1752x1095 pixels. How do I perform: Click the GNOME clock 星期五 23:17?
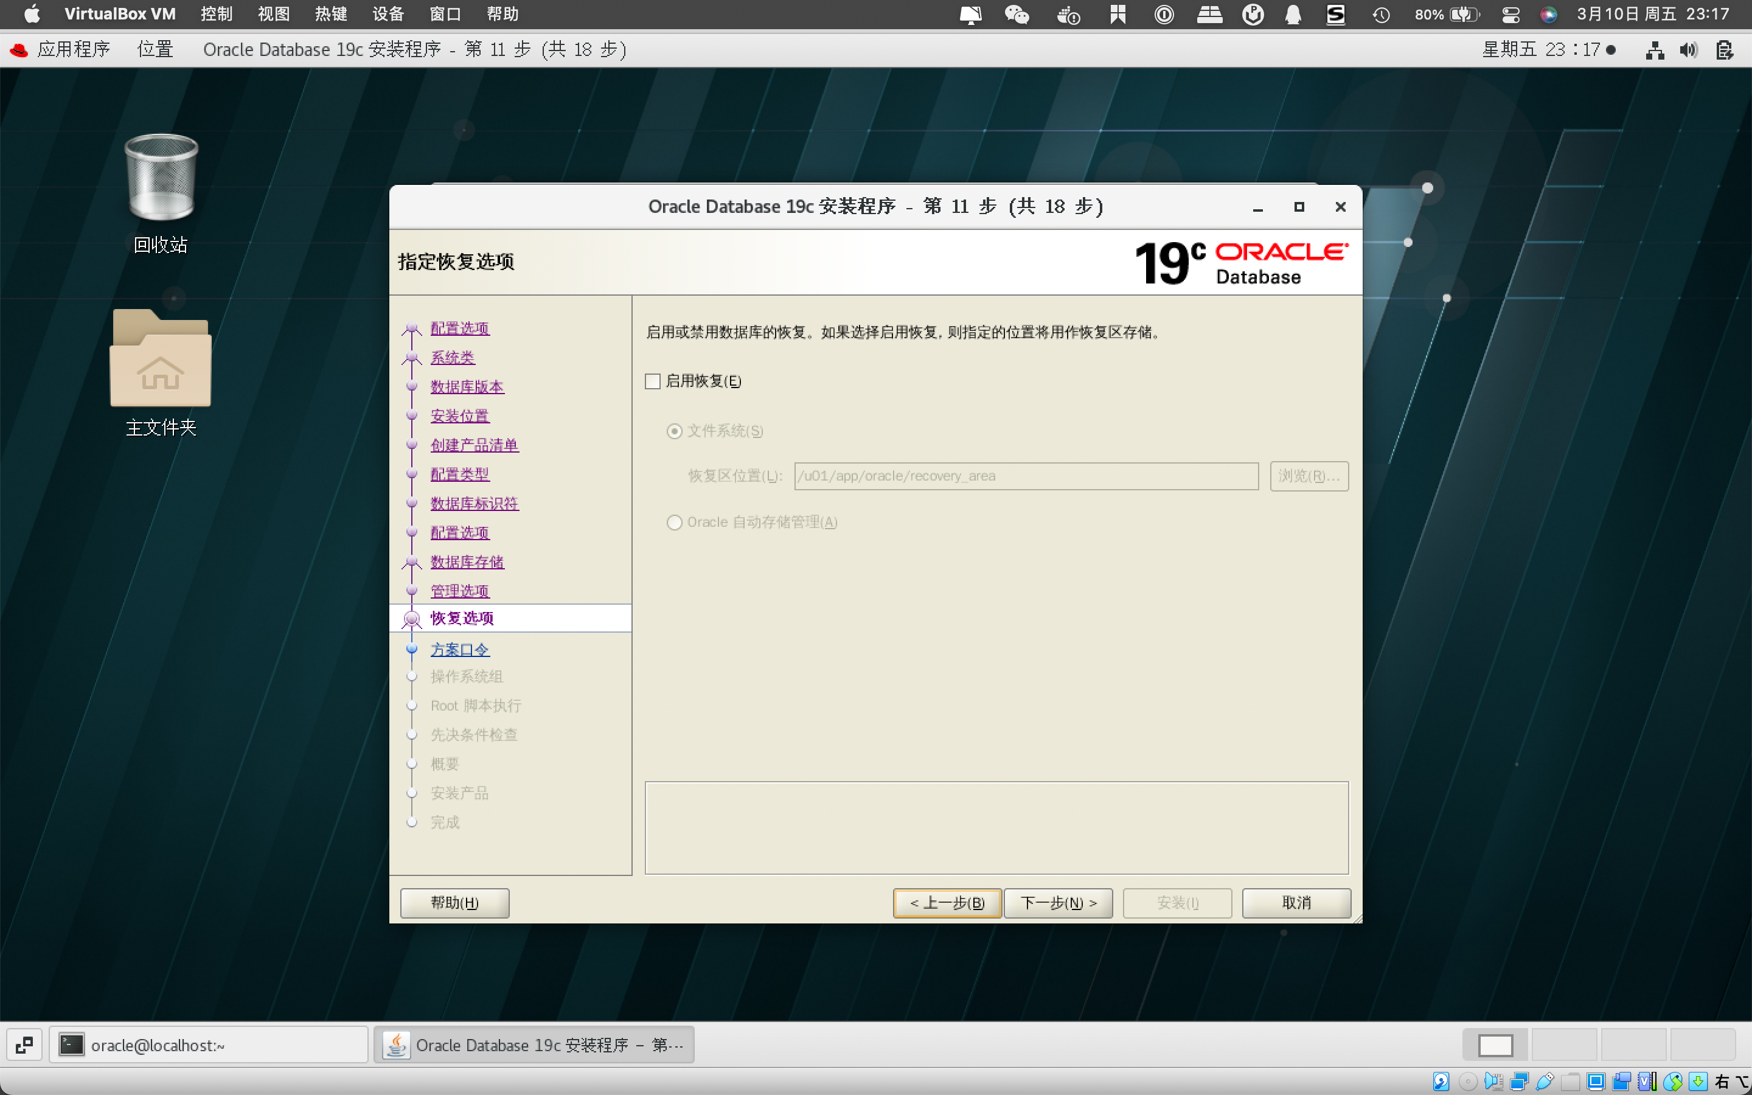(1542, 49)
